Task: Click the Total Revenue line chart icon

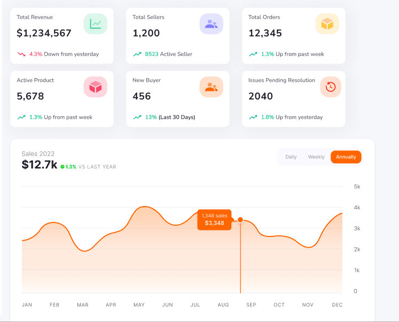Action: 95,24
